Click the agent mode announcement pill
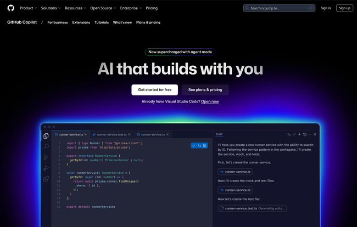This screenshot has height=227, width=357. coord(180,52)
